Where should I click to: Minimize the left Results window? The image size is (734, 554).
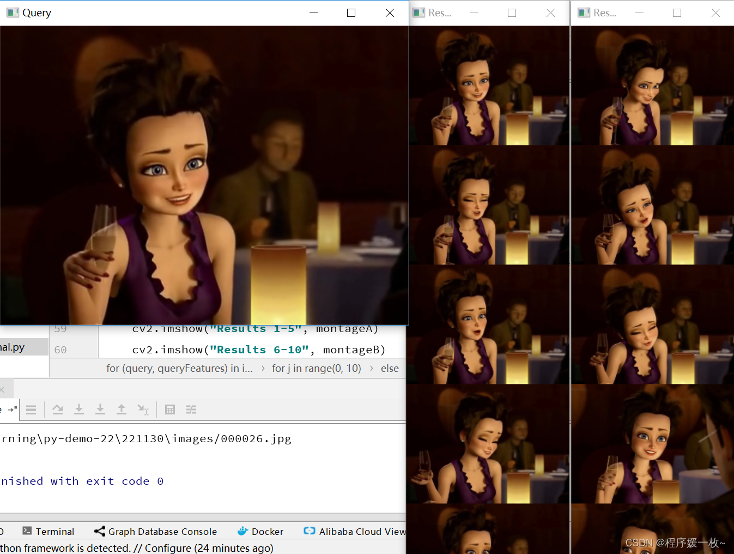(x=474, y=13)
